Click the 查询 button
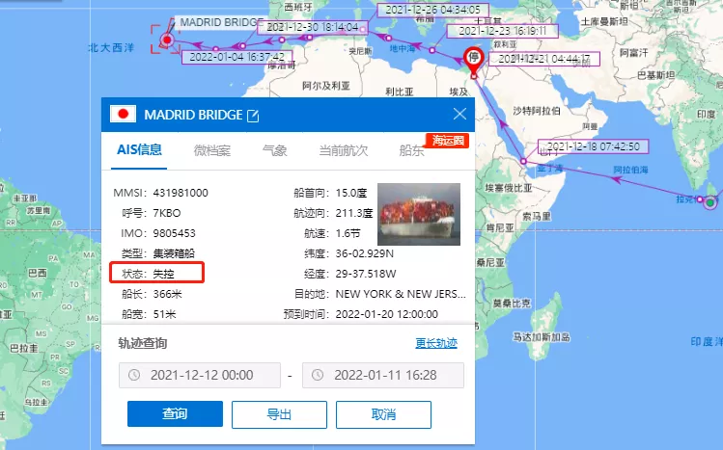This screenshot has height=450, width=723. (x=176, y=414)
